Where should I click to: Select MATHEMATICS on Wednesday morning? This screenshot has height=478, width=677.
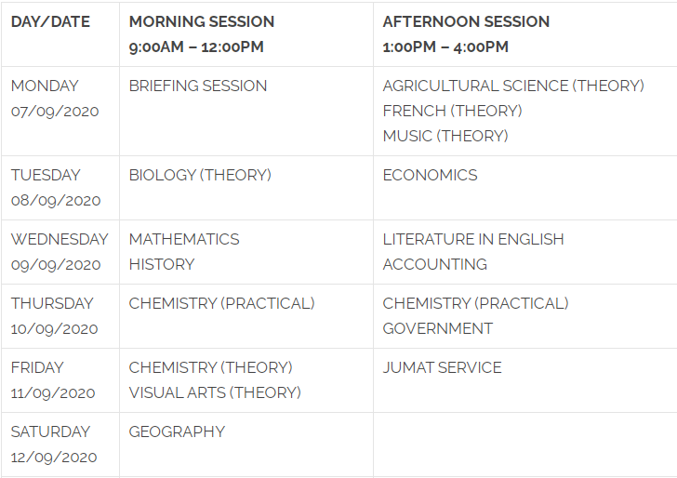[x=184, y=239]
